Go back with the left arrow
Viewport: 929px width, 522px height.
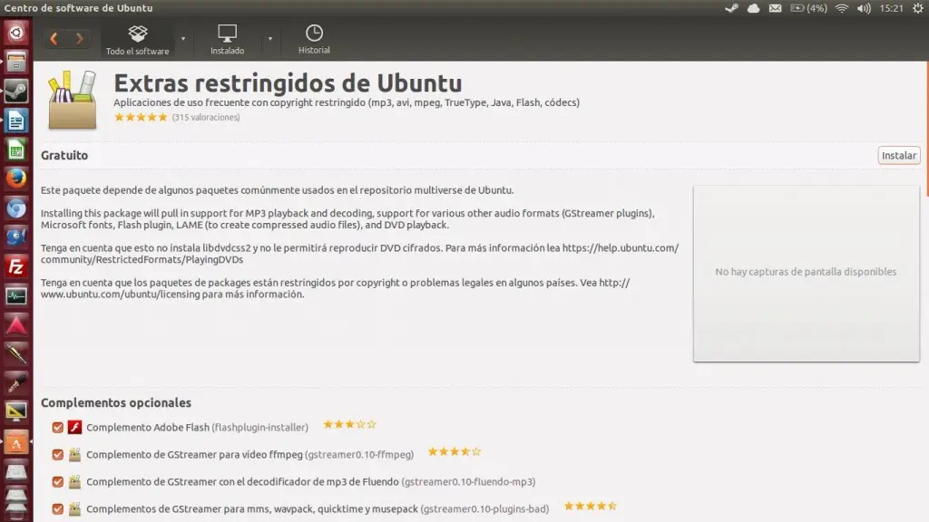(54, 39)
